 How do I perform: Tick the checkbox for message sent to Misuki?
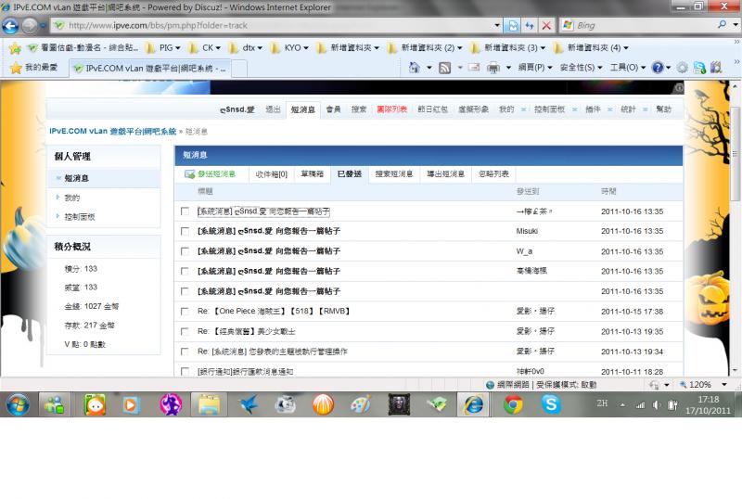pyautogui.click(x=185, y=232)
